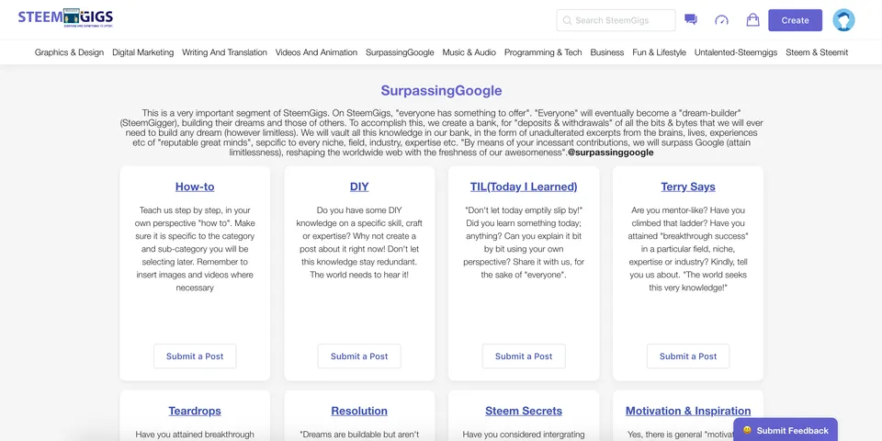Open the dashboard gauge icon
The image size is (882, 441).
(722, 20)
